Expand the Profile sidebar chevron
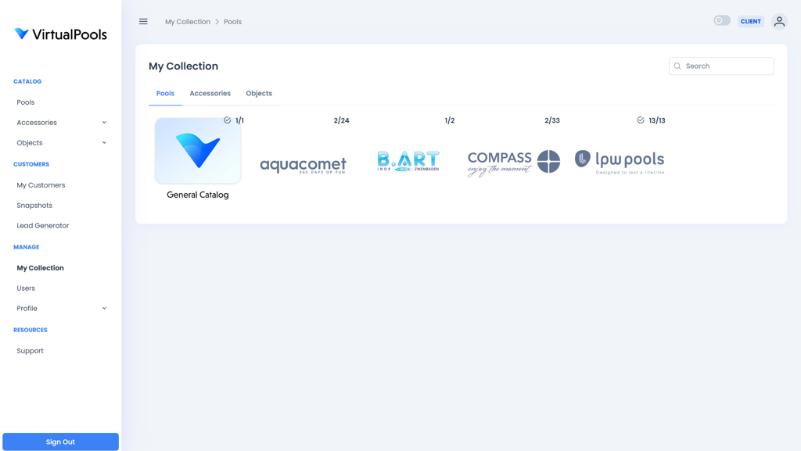This screenshot has width=801, height=451. tap(104, 308)
